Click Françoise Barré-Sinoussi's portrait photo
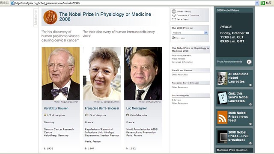This screenshot has width=274, height=154. pyautogui.click(x=102, y=74)
